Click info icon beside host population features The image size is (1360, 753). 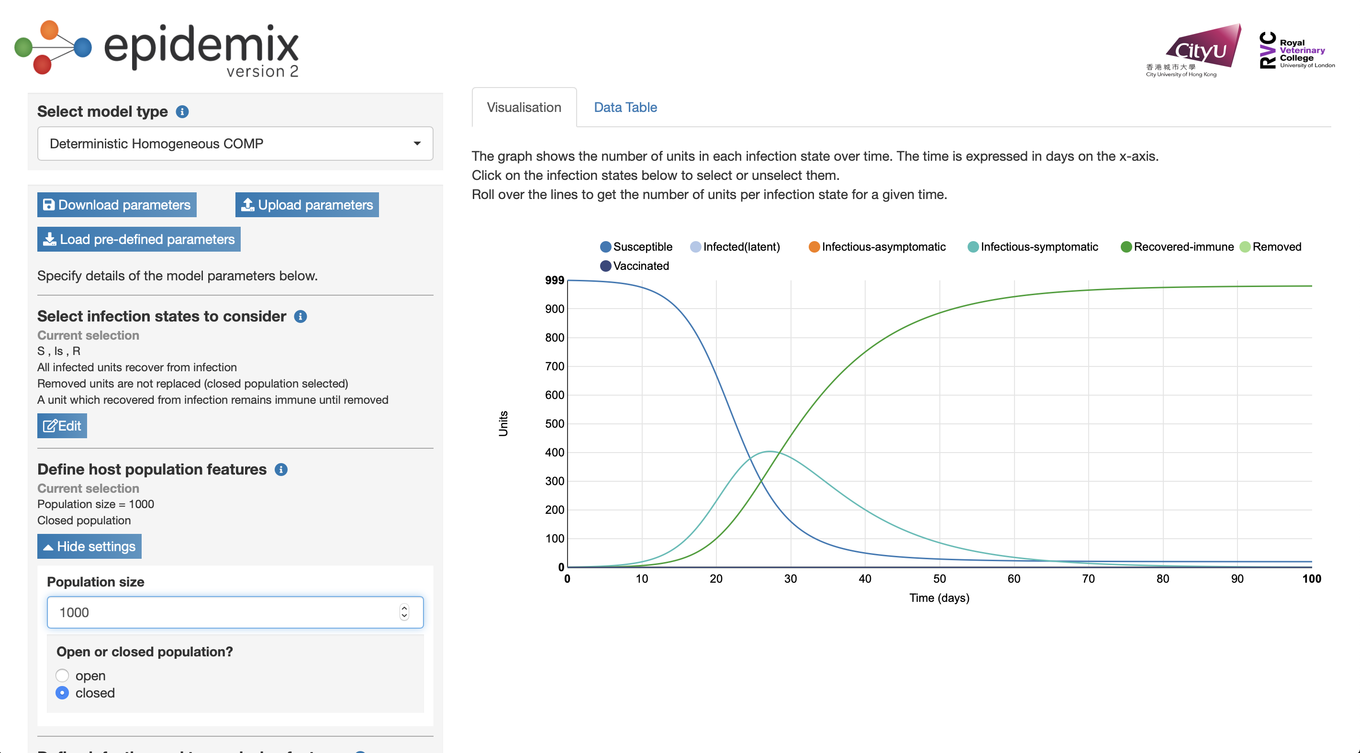281,469
